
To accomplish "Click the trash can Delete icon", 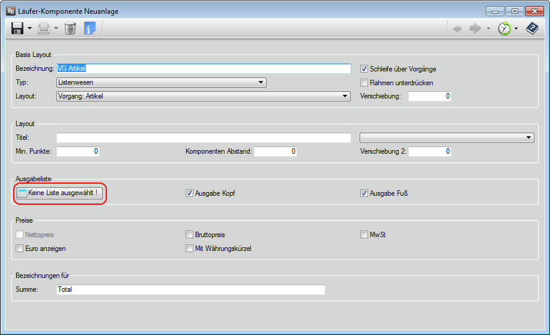I will click(70, 28).
